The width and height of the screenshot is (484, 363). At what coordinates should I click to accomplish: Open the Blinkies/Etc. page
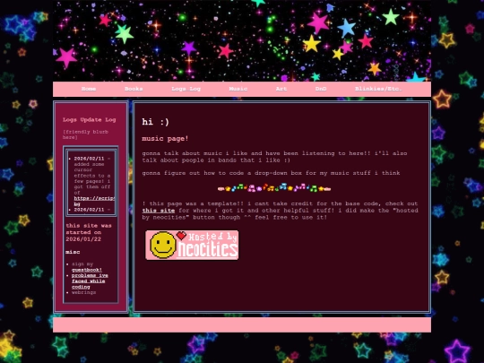[x=378, y=89]
